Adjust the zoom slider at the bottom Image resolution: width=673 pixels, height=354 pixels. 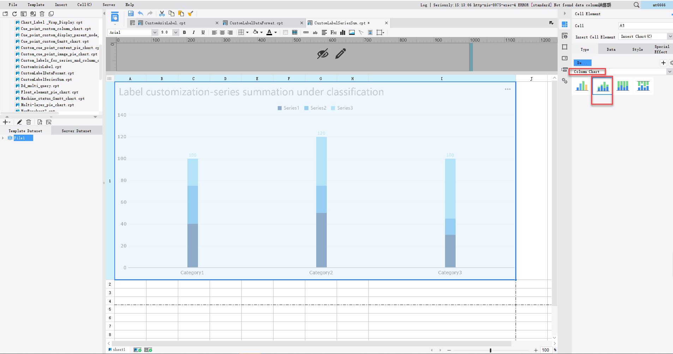pos(490,350)
